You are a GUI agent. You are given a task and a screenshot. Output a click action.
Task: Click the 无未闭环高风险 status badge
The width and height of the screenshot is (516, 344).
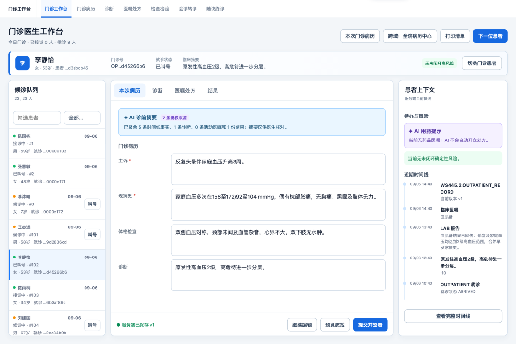click(x=440, y=63)
